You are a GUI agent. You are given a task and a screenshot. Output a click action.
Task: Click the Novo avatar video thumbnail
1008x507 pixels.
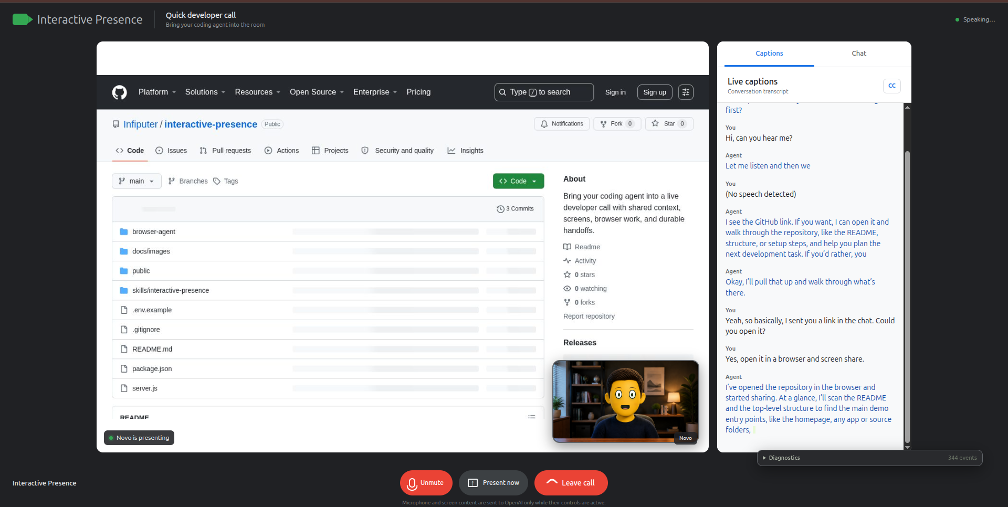tap(626, 402)
